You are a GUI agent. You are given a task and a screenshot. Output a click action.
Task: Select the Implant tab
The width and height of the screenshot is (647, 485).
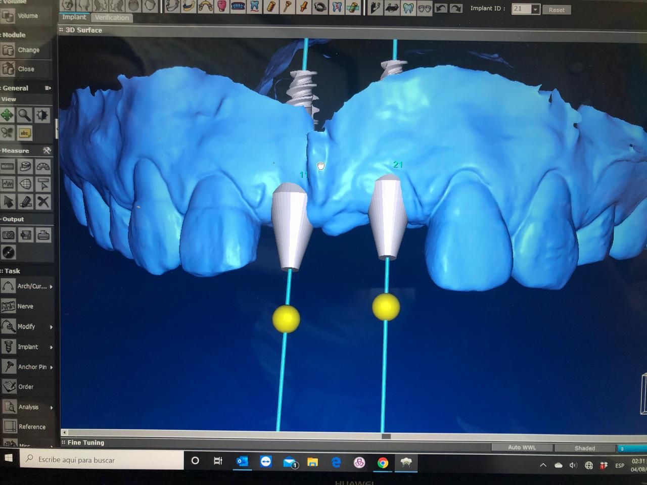tap(74, 17)
